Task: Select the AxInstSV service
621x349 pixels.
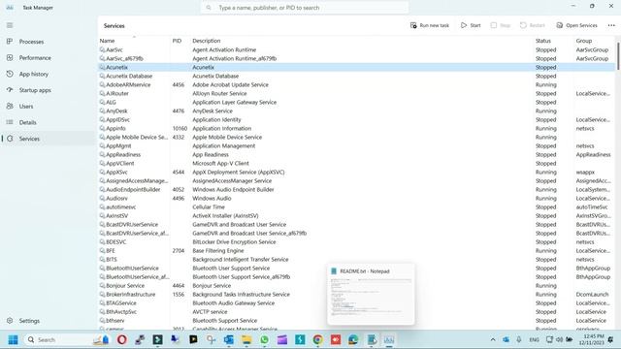Action: [x=356, y=215]
